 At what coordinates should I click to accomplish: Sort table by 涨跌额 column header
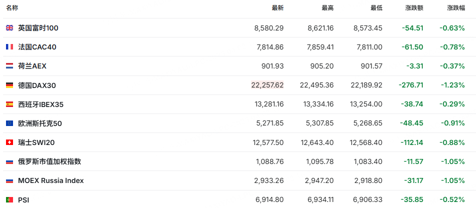click(x=414, y=8)
